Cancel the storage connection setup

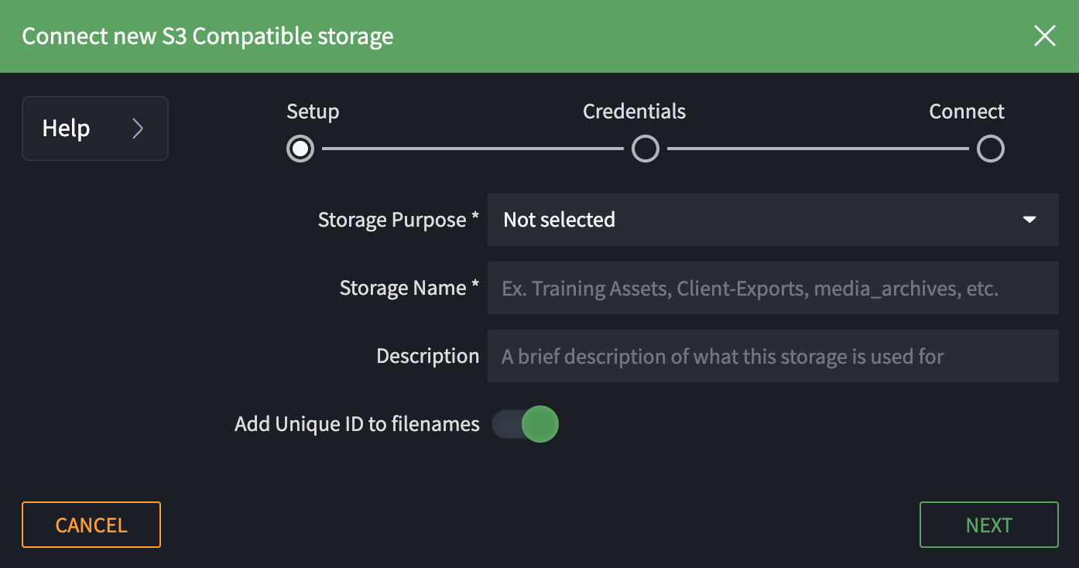coord(91,525)
